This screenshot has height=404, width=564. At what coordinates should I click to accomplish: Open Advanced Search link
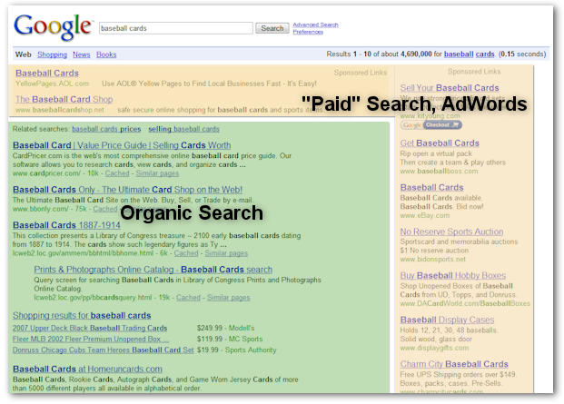pos(315,25)
